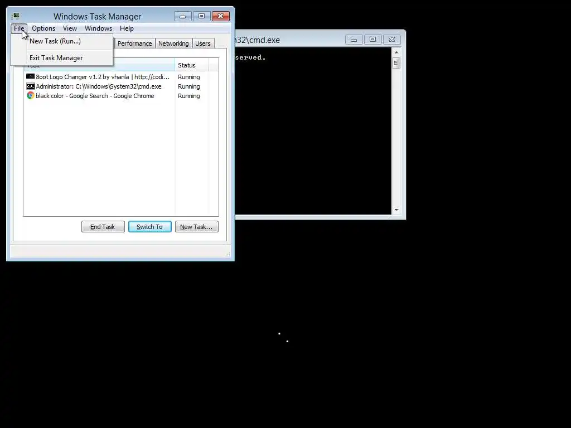
Task: Close the cmd.exe window
Action: pyautogui.click(x=391, y=40)
